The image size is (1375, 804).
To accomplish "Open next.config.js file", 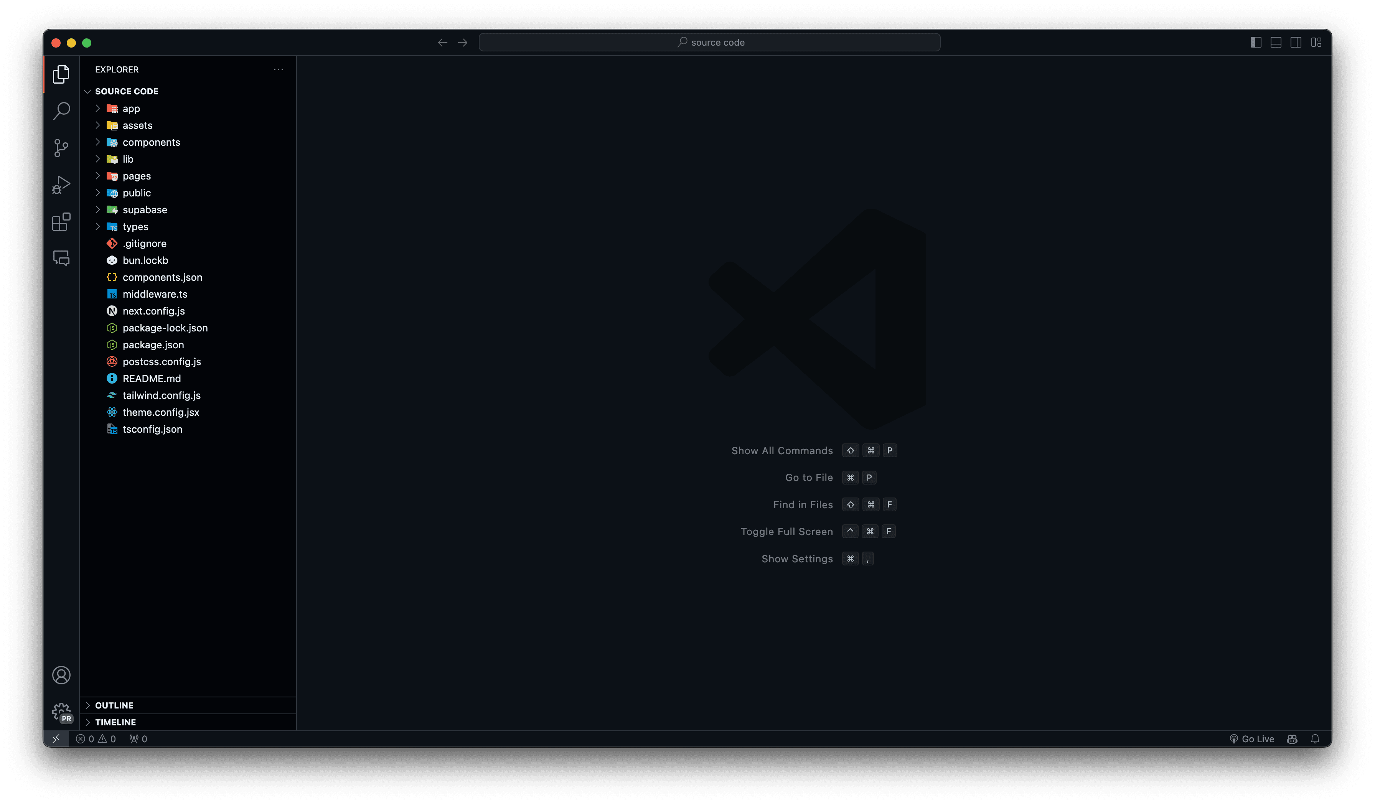I will [x=188, y=311].
